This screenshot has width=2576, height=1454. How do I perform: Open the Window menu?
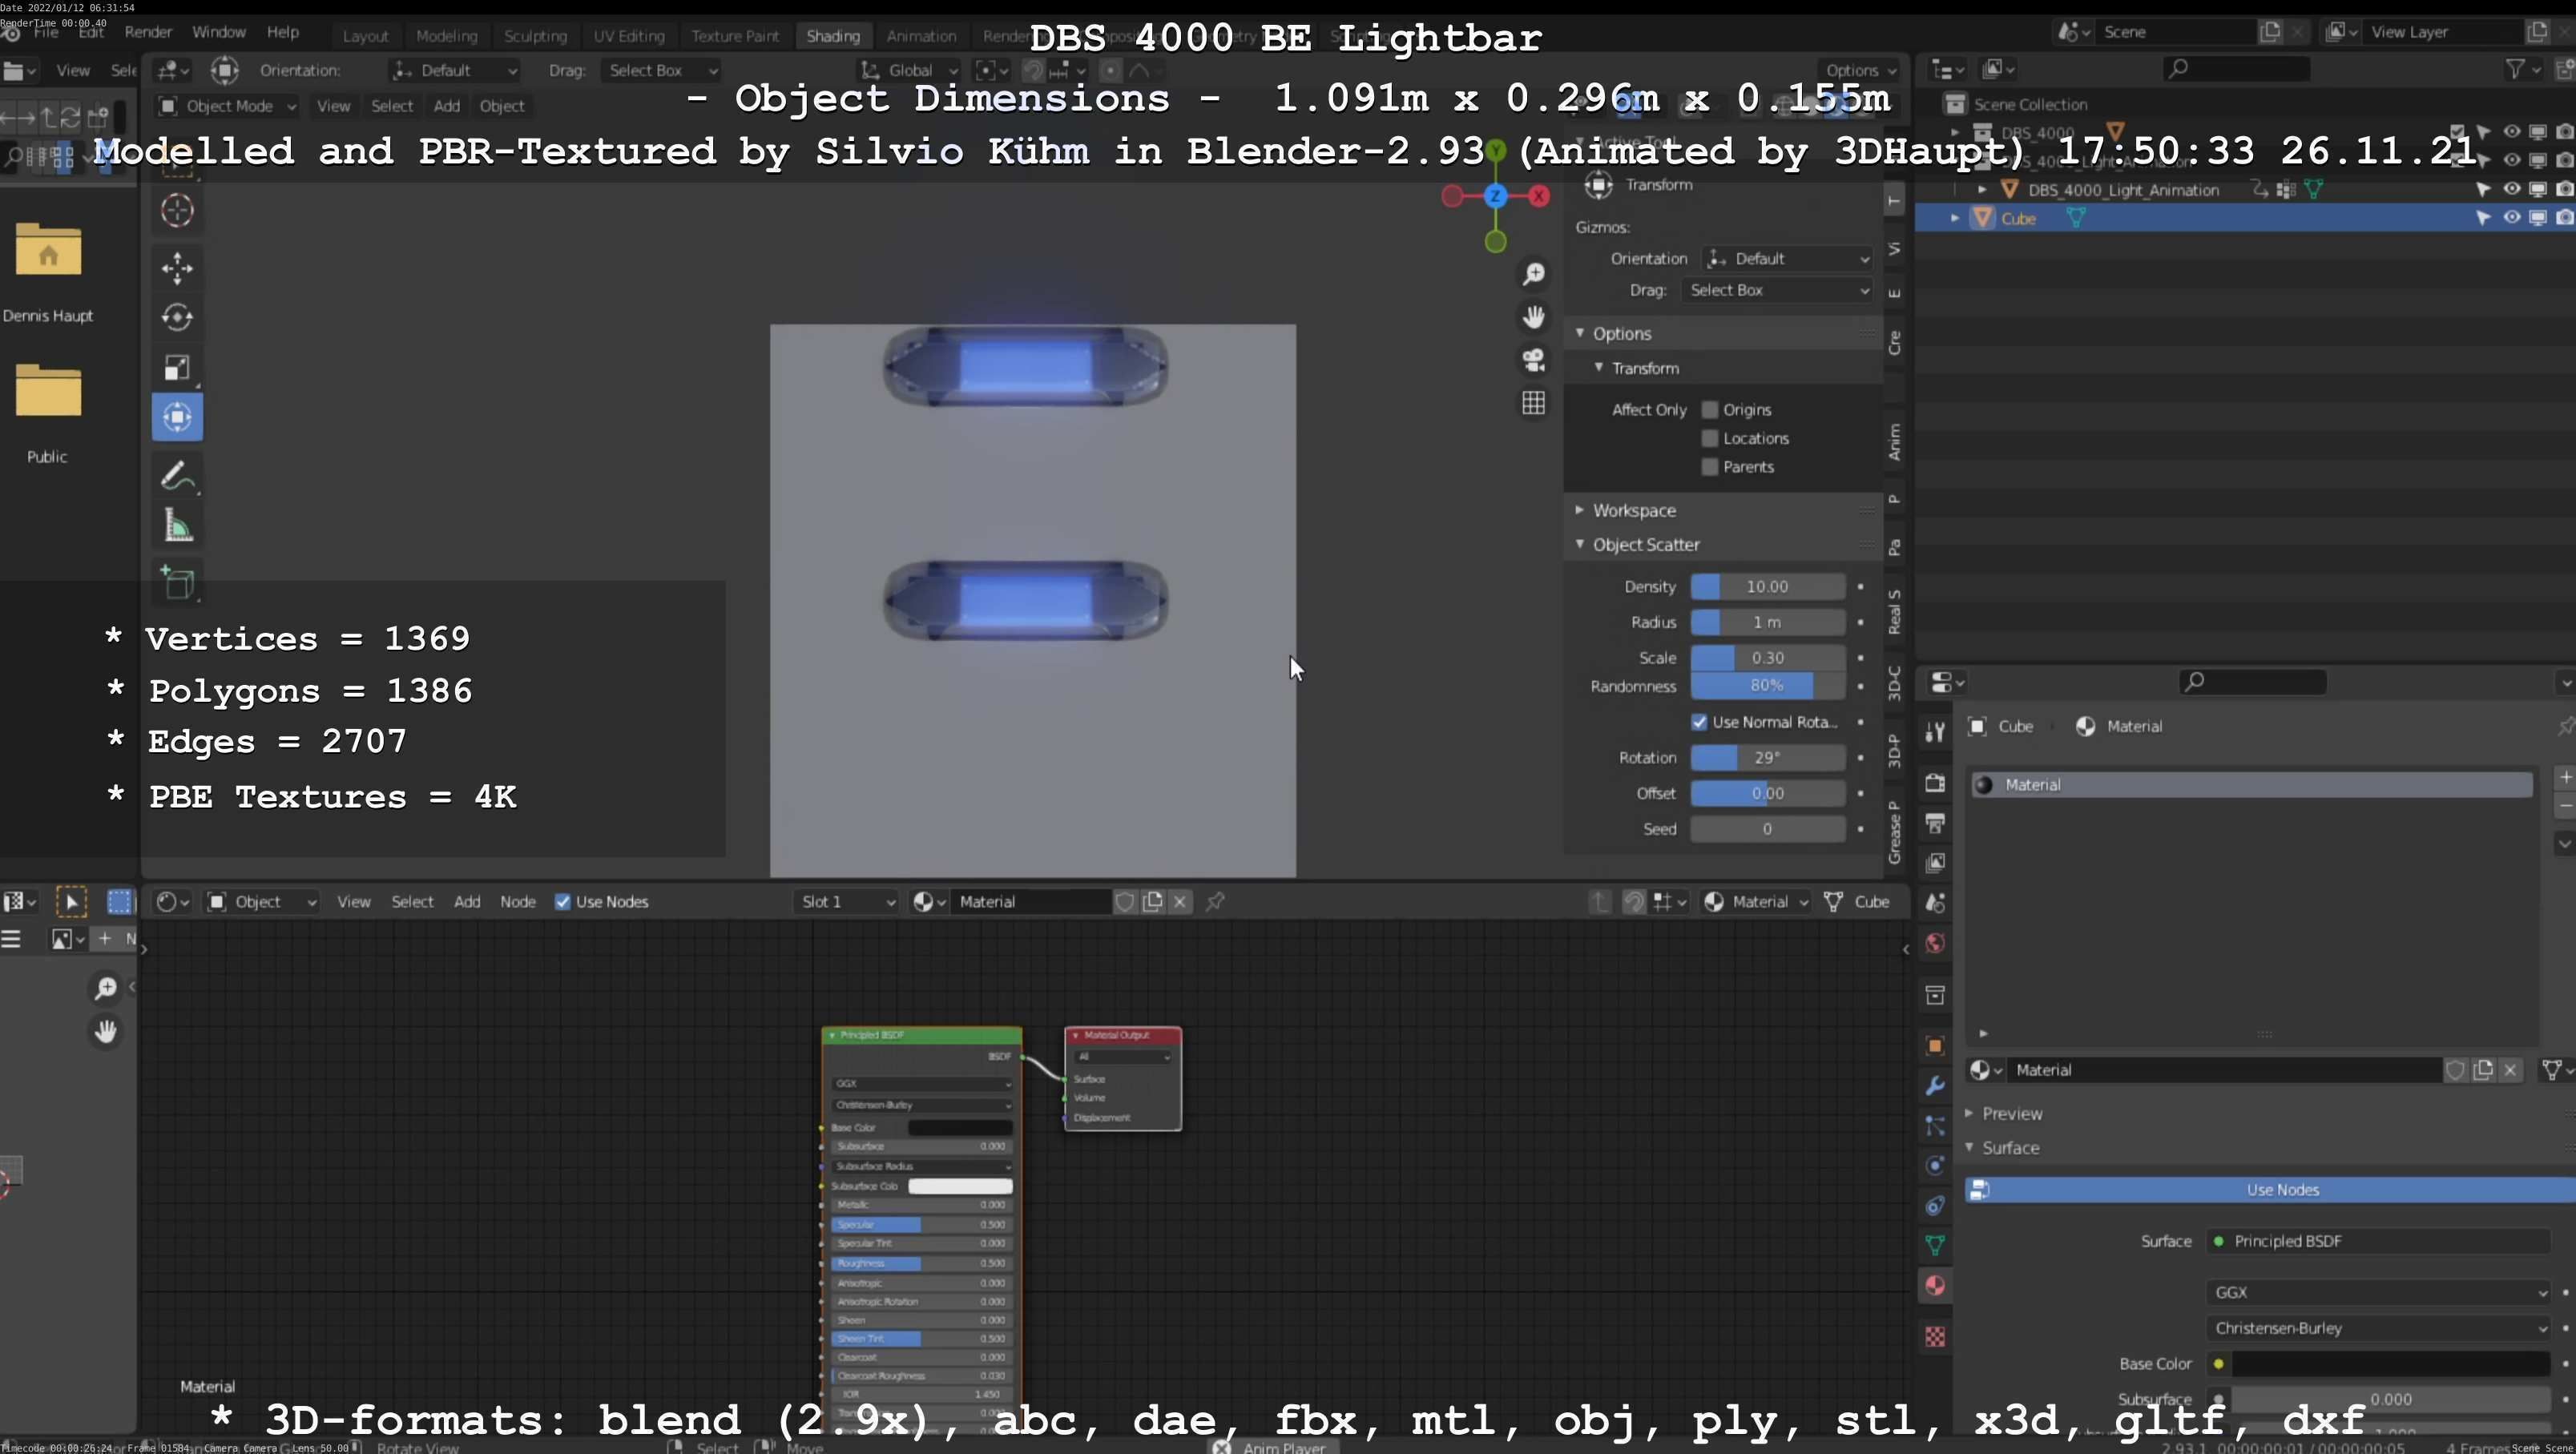pyautogui.click(x=218, y=32)
